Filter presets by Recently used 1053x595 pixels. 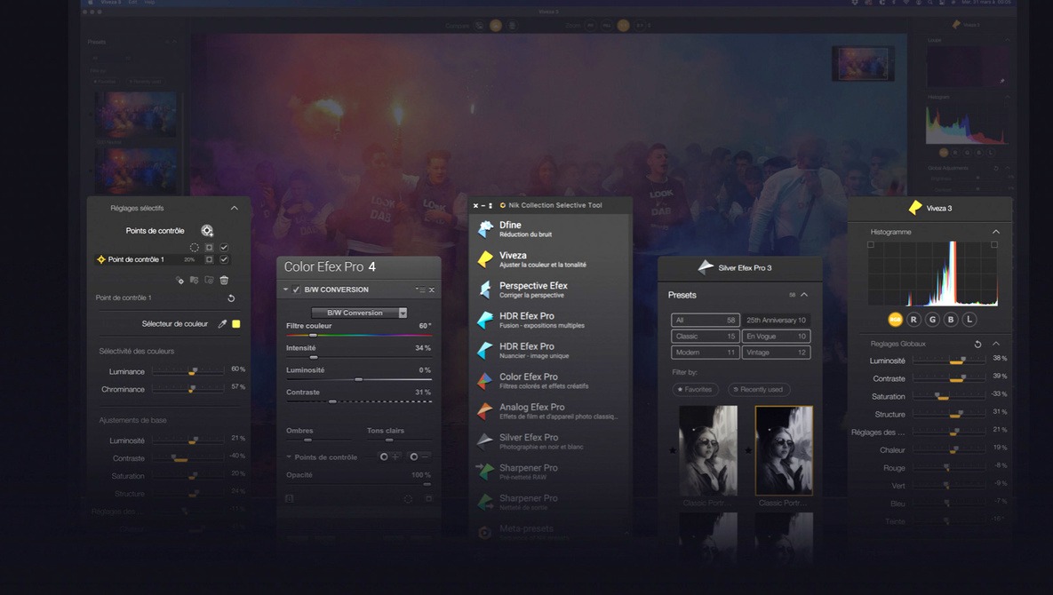[x=759, y=390]
